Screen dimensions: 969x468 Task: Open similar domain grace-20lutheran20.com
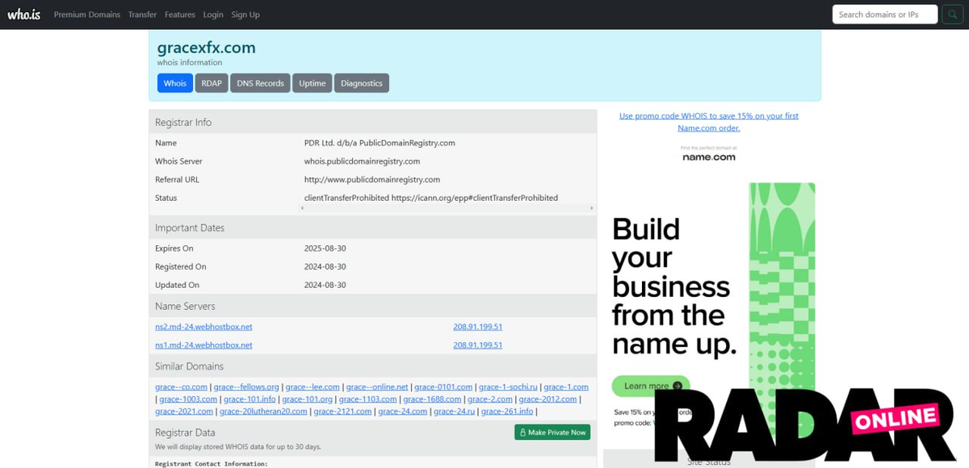pos(263,412)
